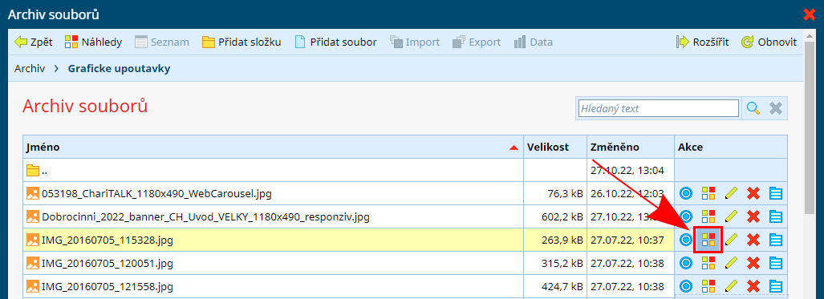Click thumbnails icon for IMG_20160705_115328 row
824x299 pixels.
click(x=708, y=240)
